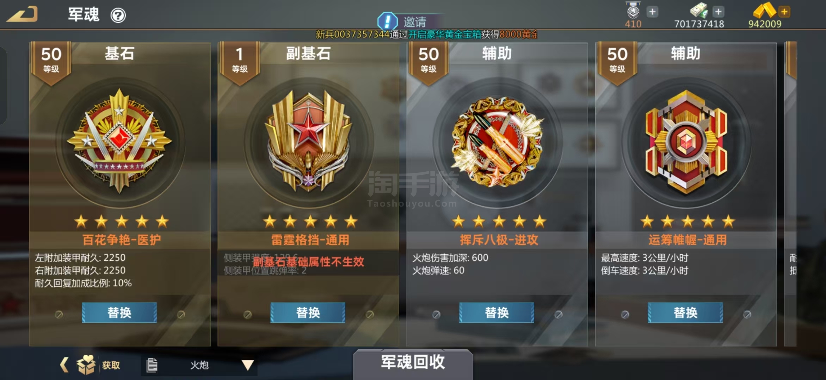Image resolution: width=826 pixels, height=380 pixels.
Task: Replace the 挥斥八极-进攻 soul with 替换
Action: 497,312
